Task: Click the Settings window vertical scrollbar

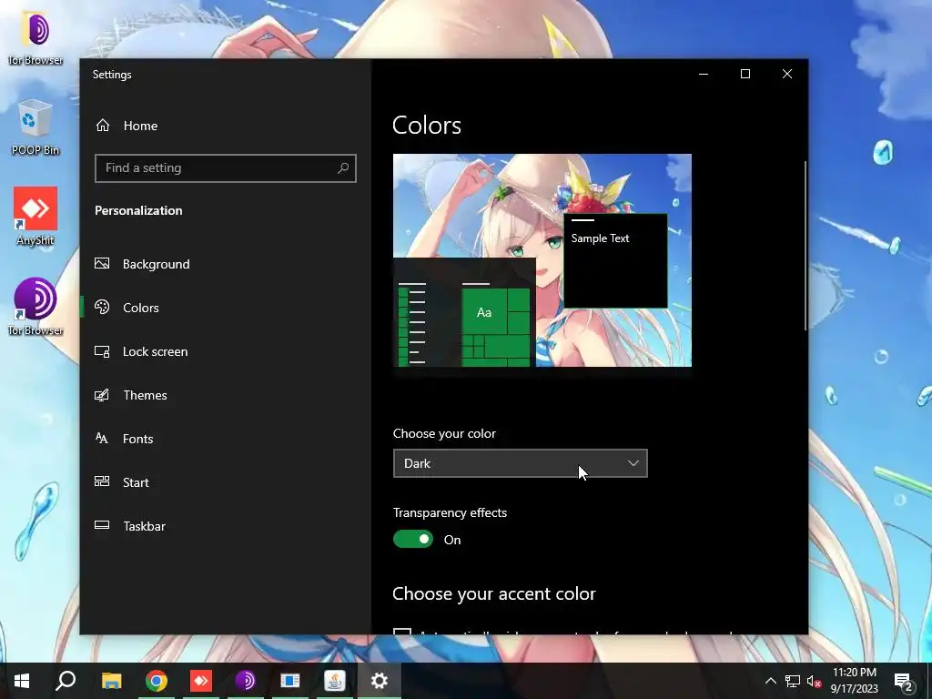Action: 805,245
